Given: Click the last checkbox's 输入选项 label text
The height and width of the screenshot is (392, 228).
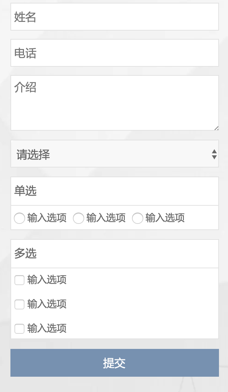Looking at the screenshot, I should pos(47,328).
